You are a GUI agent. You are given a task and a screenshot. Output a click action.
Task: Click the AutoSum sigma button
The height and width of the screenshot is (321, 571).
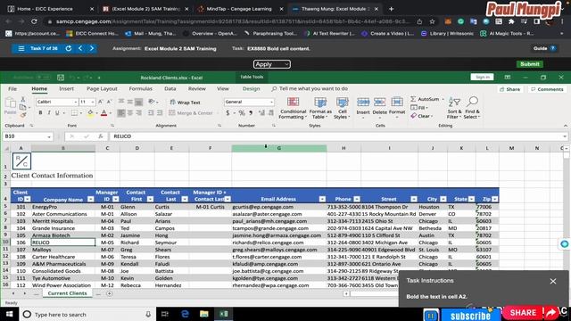click(x=425, y=99)
